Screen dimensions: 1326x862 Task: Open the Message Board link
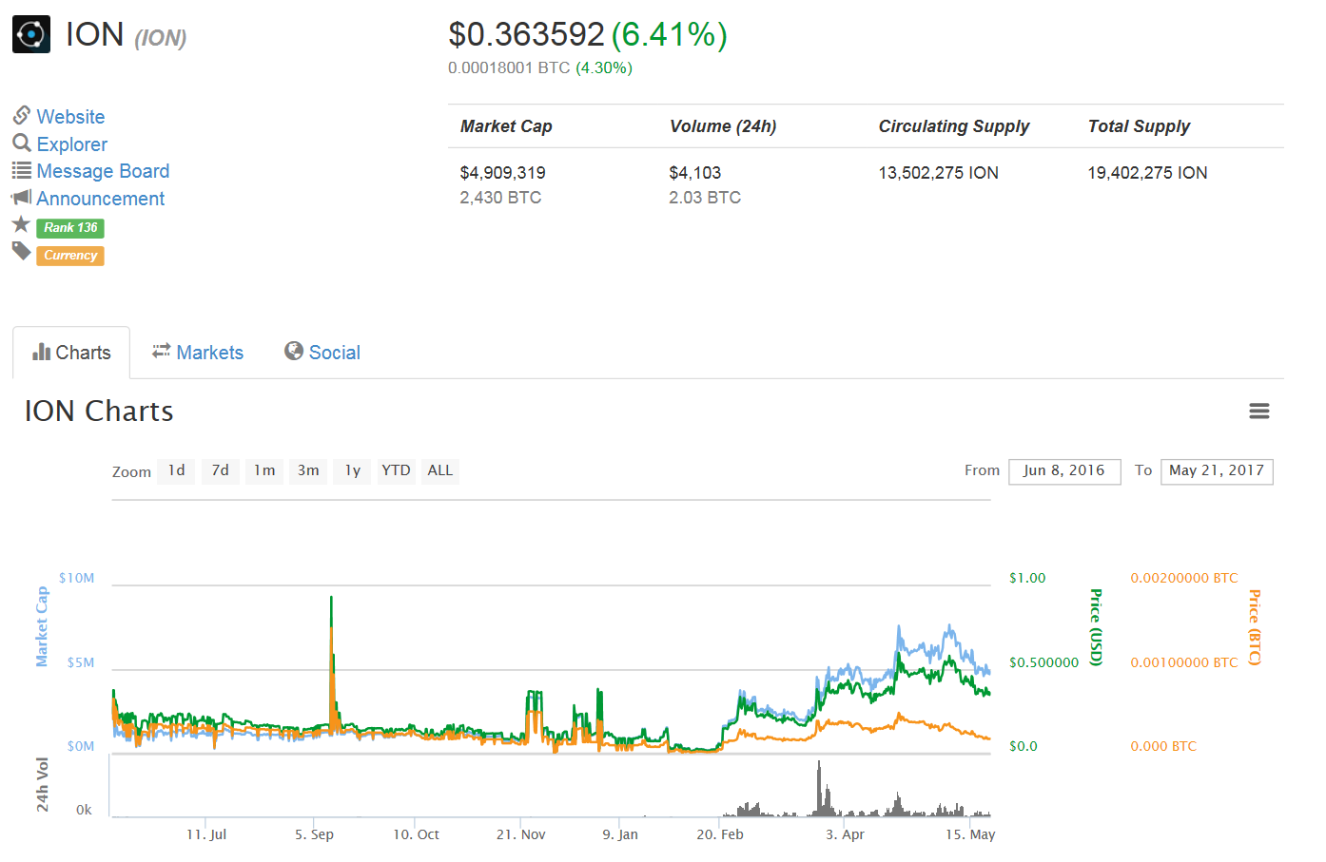pyautogui.click(x=103, y=171)
